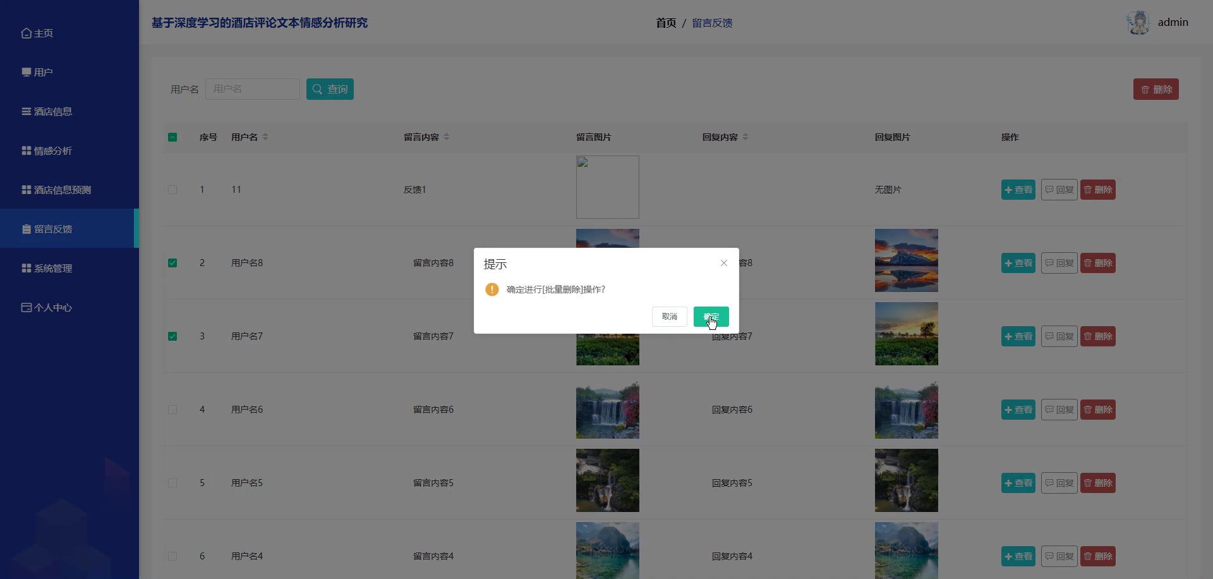The image size is (1213, 579).
Task: Check the checkbox for row 1
Action: point(172,190)
